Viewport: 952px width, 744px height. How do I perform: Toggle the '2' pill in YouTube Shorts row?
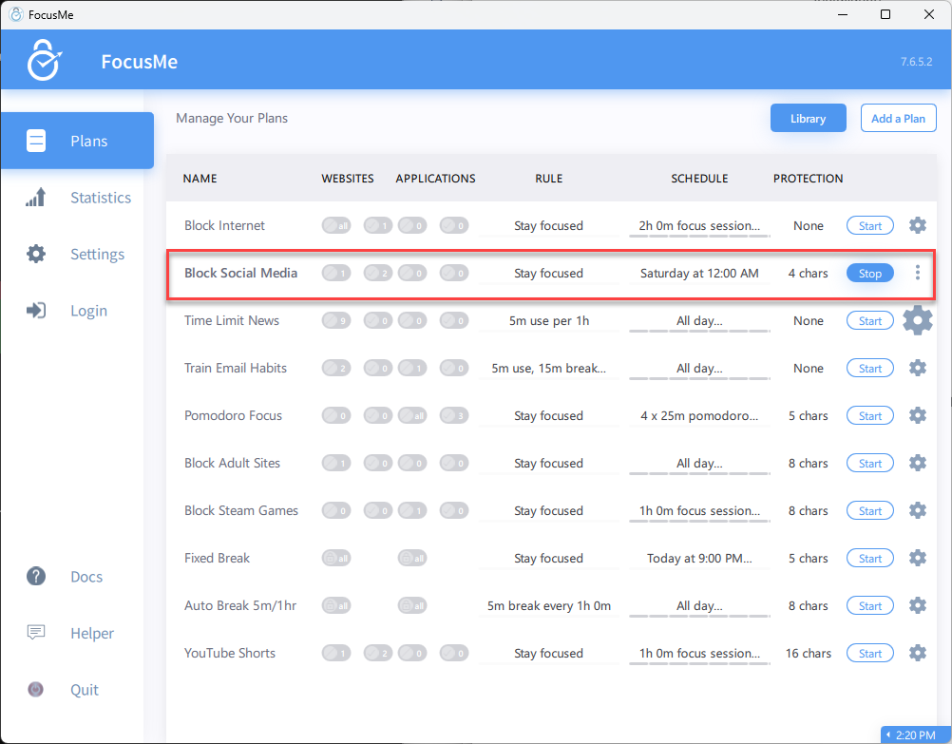point(378,653)
